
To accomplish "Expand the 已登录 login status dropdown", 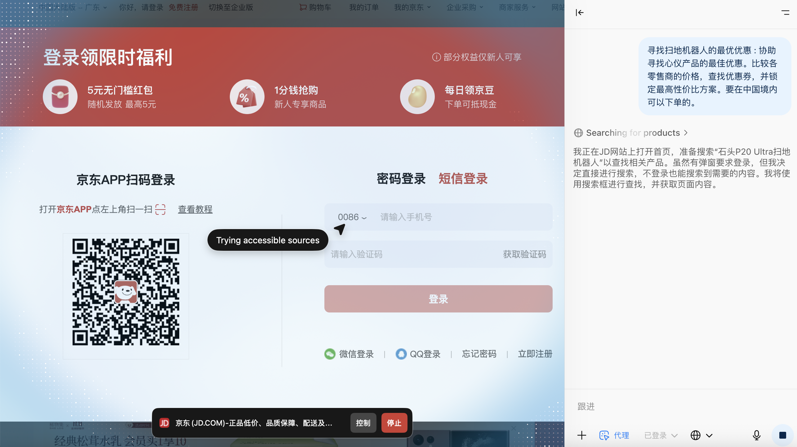I will pos(661,435).
